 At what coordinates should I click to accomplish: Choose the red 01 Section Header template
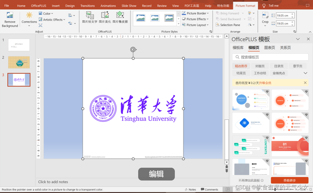coord(290,146)
